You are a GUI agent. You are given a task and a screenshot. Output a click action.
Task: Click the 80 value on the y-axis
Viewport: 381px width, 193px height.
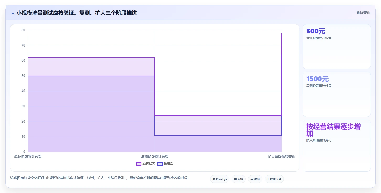pos(23,30)
